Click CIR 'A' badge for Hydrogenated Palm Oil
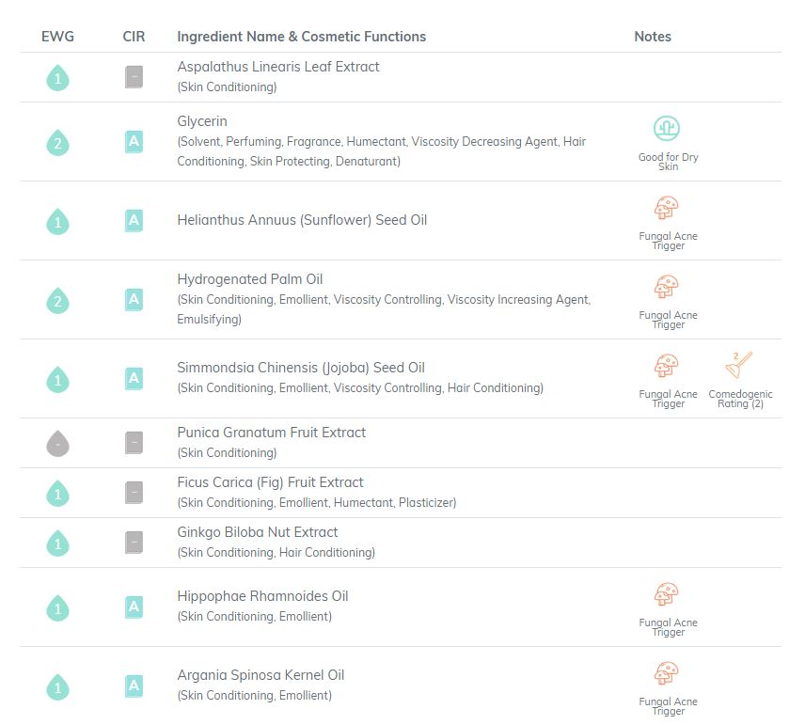 pos(134,299)
